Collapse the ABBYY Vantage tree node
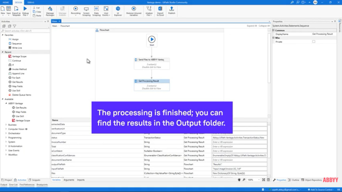Viewport: 342px width, 192px height. (x=6, y=103)
